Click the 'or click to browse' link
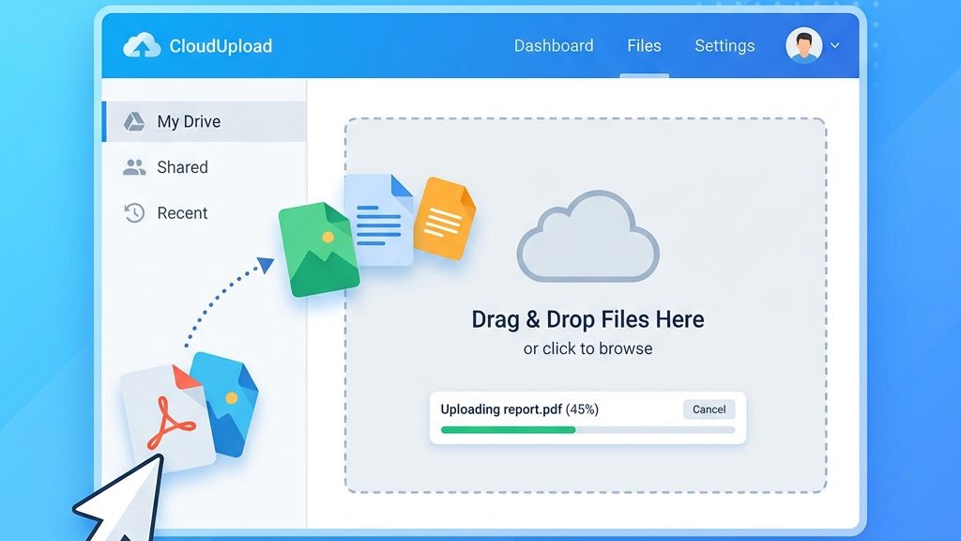This screenshot has width=961, height=541. pos(588,348)
